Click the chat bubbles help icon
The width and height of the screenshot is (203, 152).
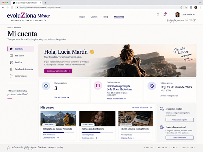point(161,109)
